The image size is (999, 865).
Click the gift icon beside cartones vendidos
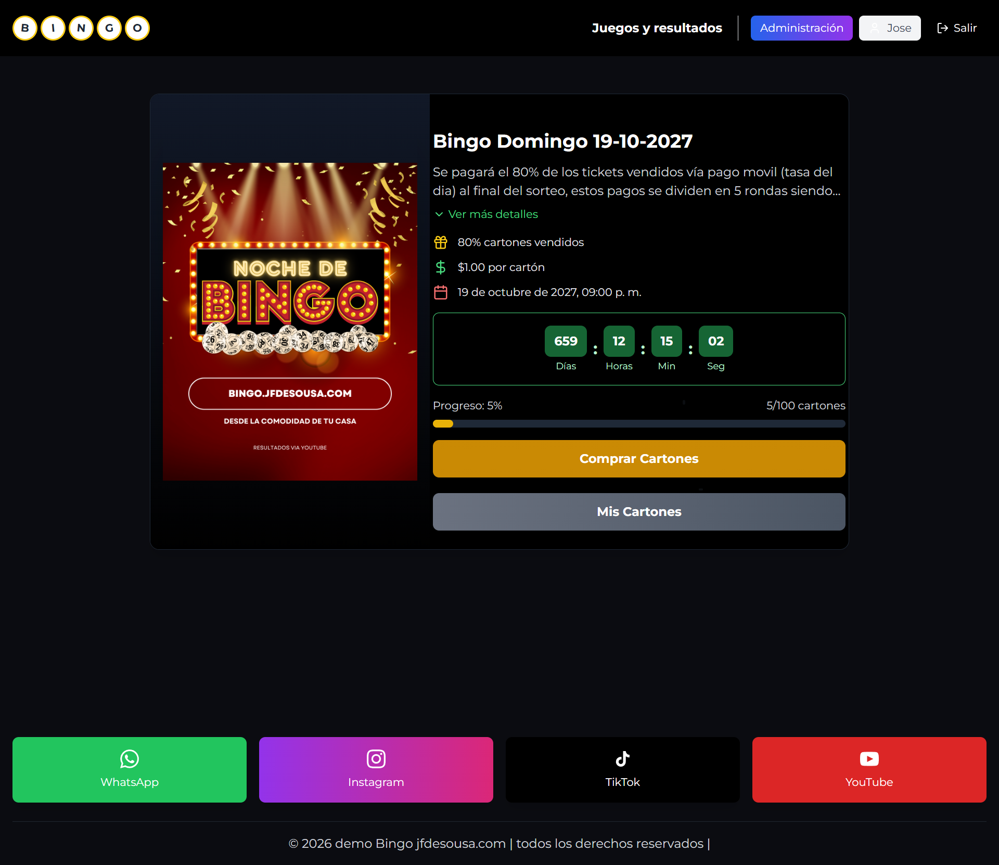click(x=441, y=242)
